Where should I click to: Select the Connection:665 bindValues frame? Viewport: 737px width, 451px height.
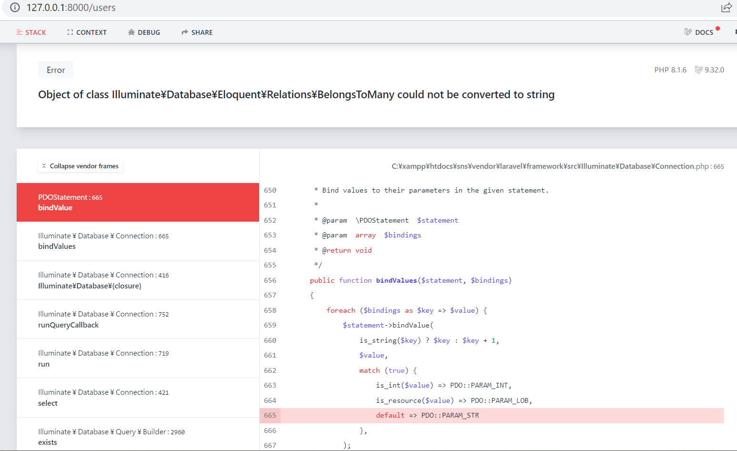[x=138, y=241]
